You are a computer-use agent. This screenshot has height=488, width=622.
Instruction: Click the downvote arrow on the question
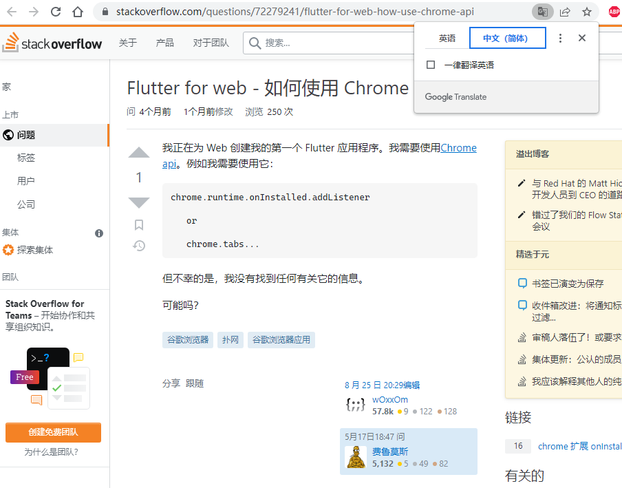coord(139,202)
